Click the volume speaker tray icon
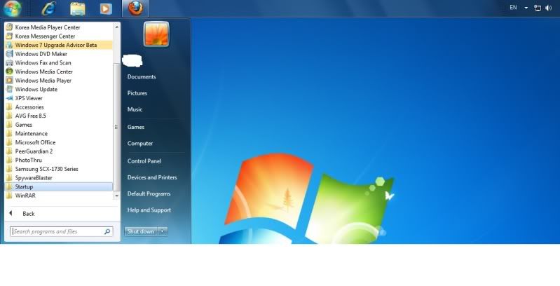This screenshot has width=560, height=286. 549,8
